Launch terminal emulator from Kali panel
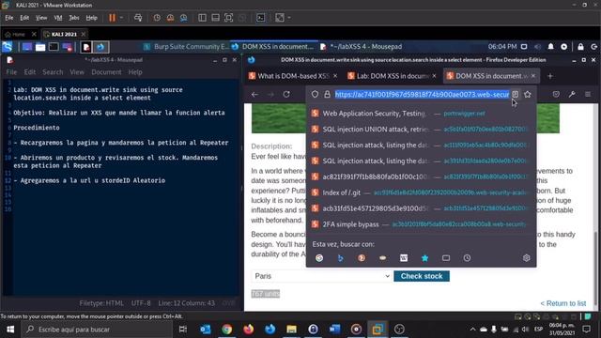Viewport: 601px width, 338px height. (54, 47)
